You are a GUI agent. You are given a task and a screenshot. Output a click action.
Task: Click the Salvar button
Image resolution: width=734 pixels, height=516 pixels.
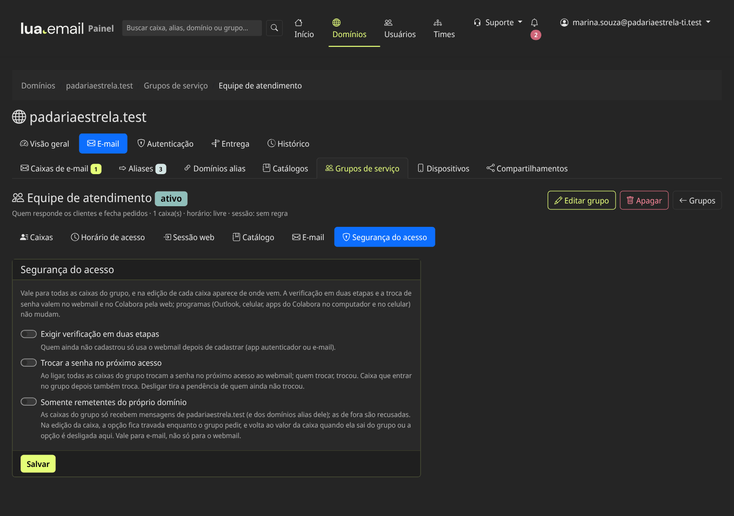click(38, 464)
